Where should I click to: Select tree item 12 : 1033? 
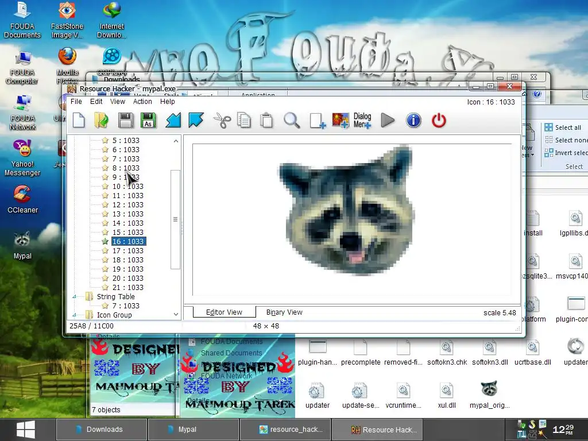127,205
